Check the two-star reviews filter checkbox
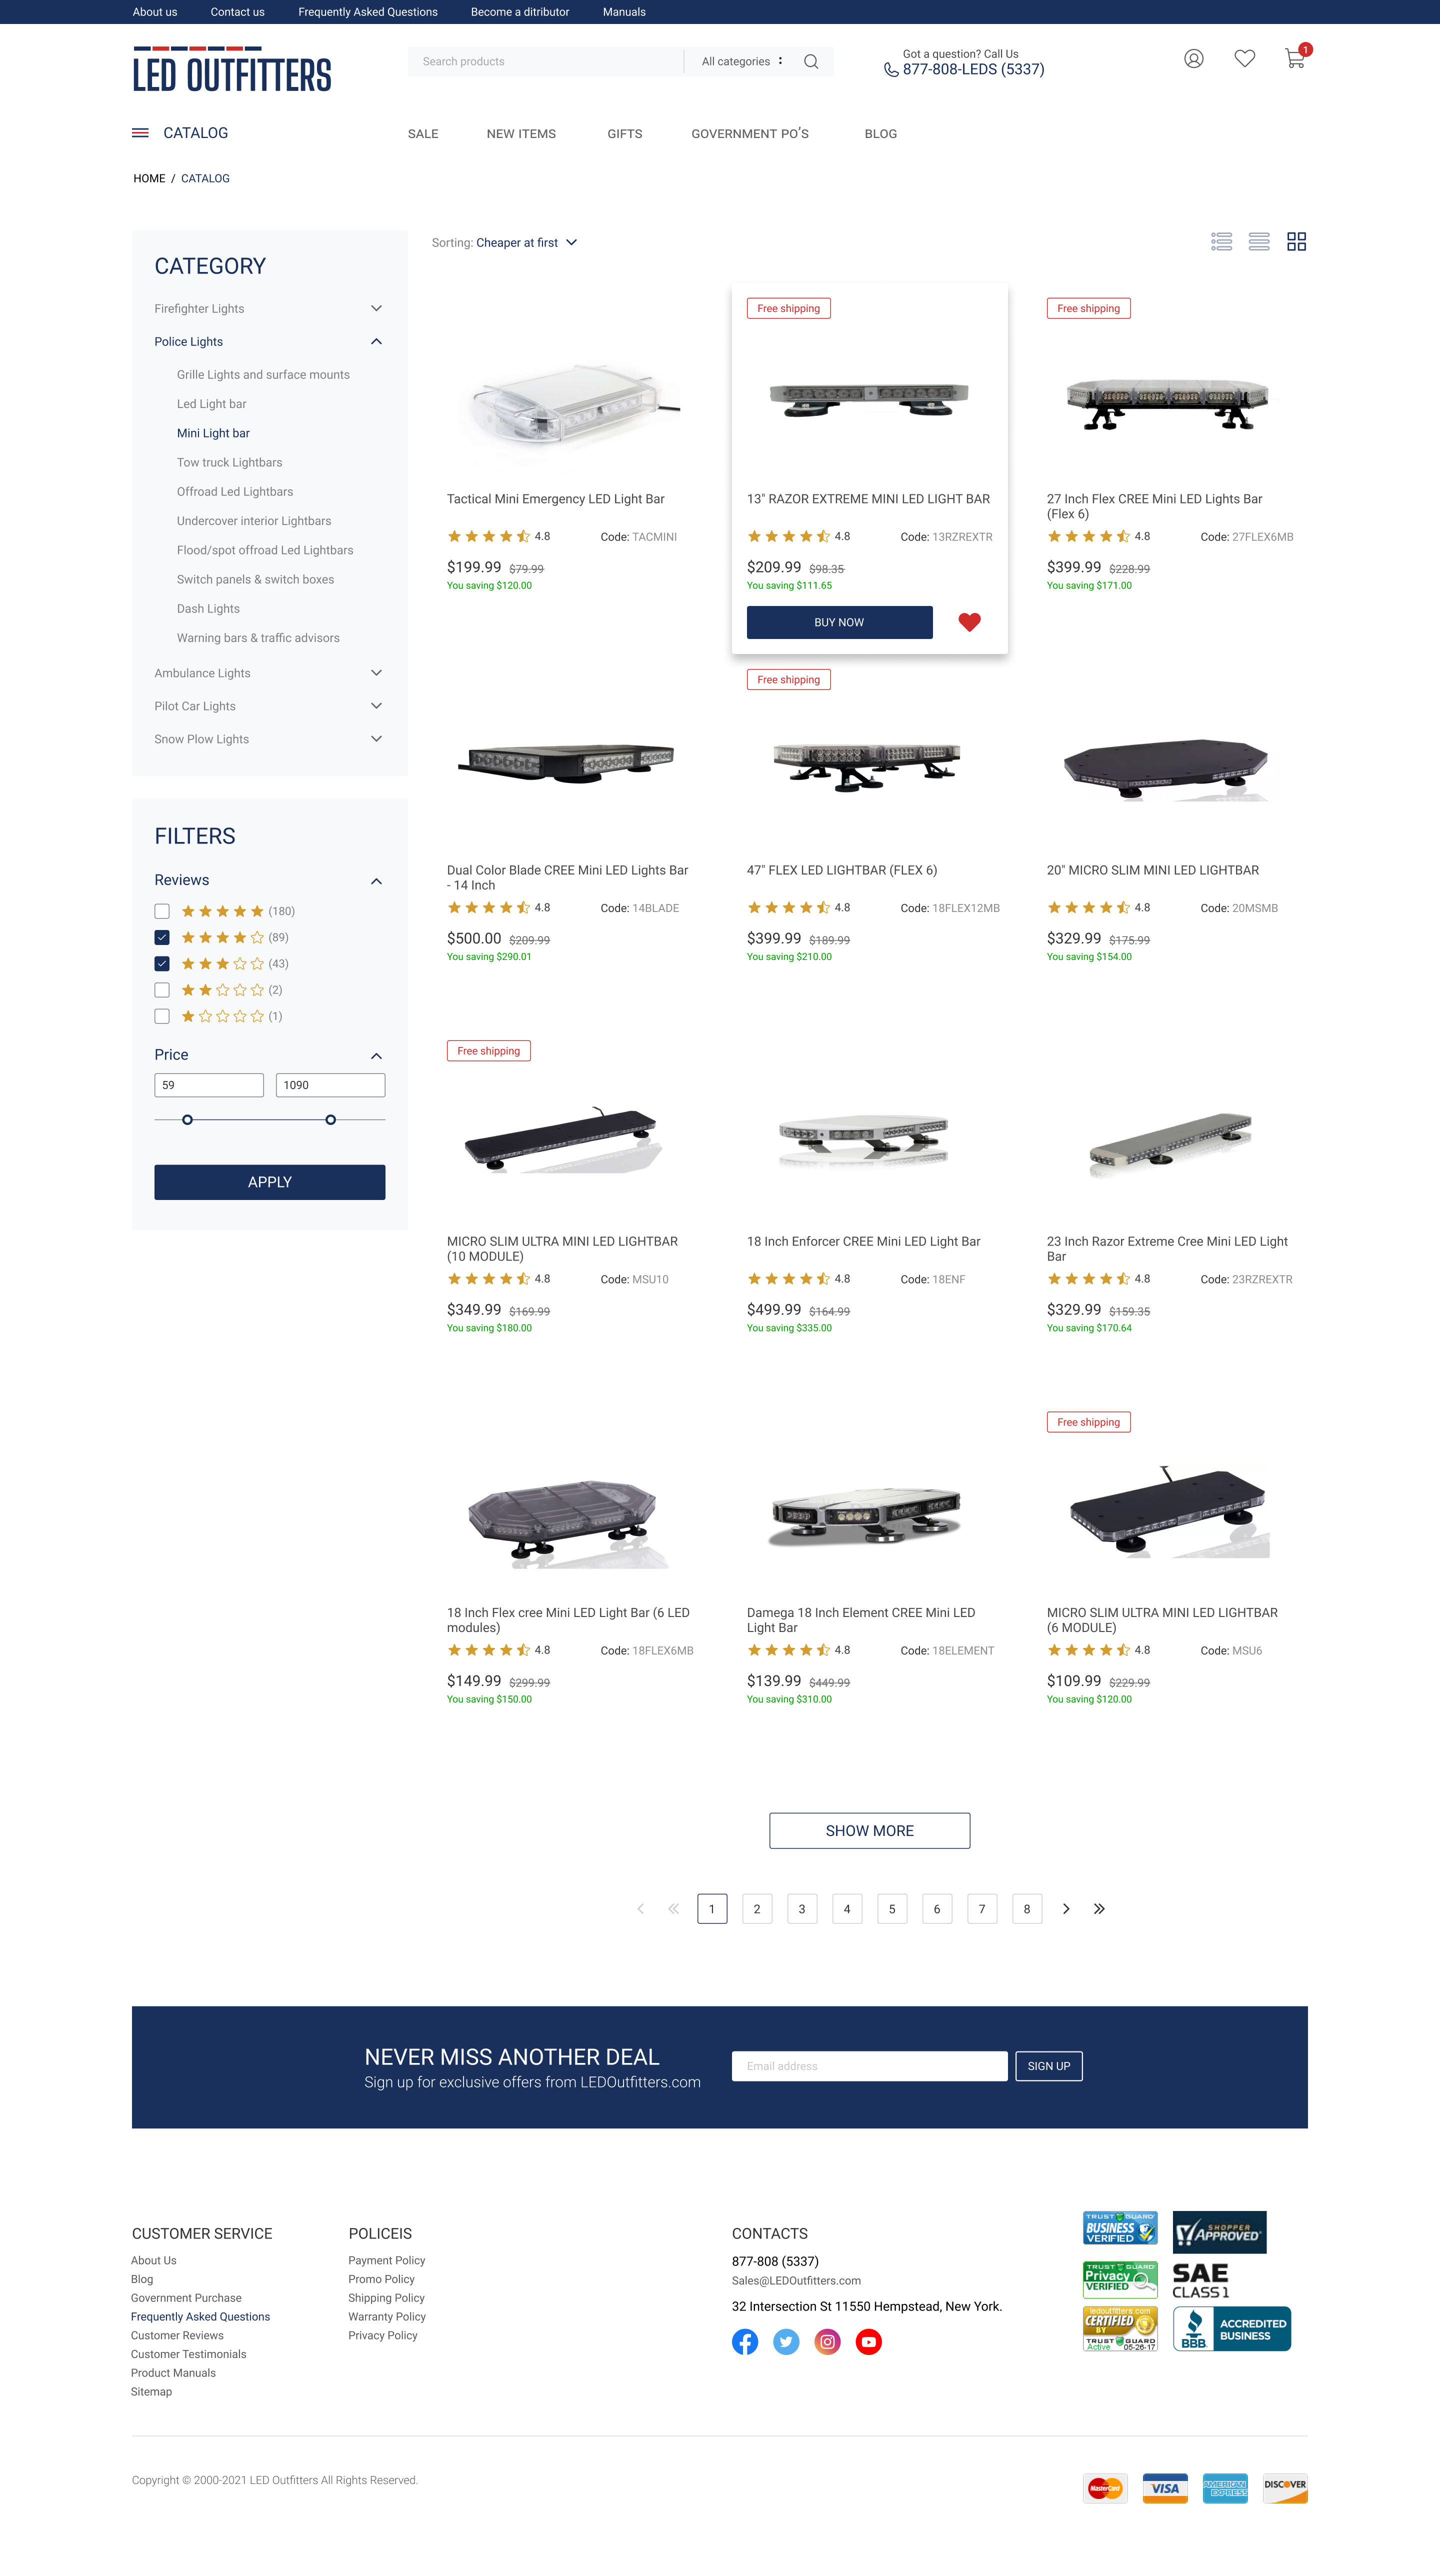 [162, 990]
